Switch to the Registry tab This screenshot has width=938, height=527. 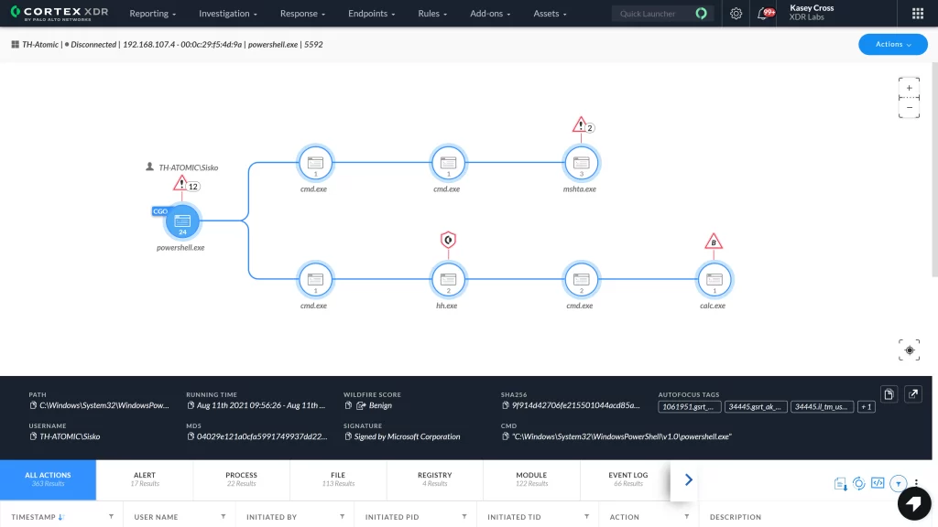pyautogui.click(x=434, y=479)
